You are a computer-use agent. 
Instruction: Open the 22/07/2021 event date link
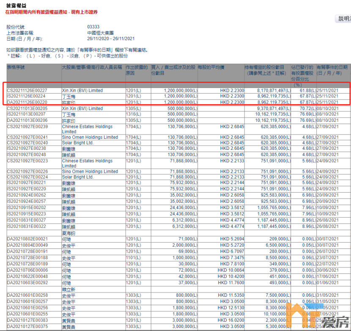[327, 264]
